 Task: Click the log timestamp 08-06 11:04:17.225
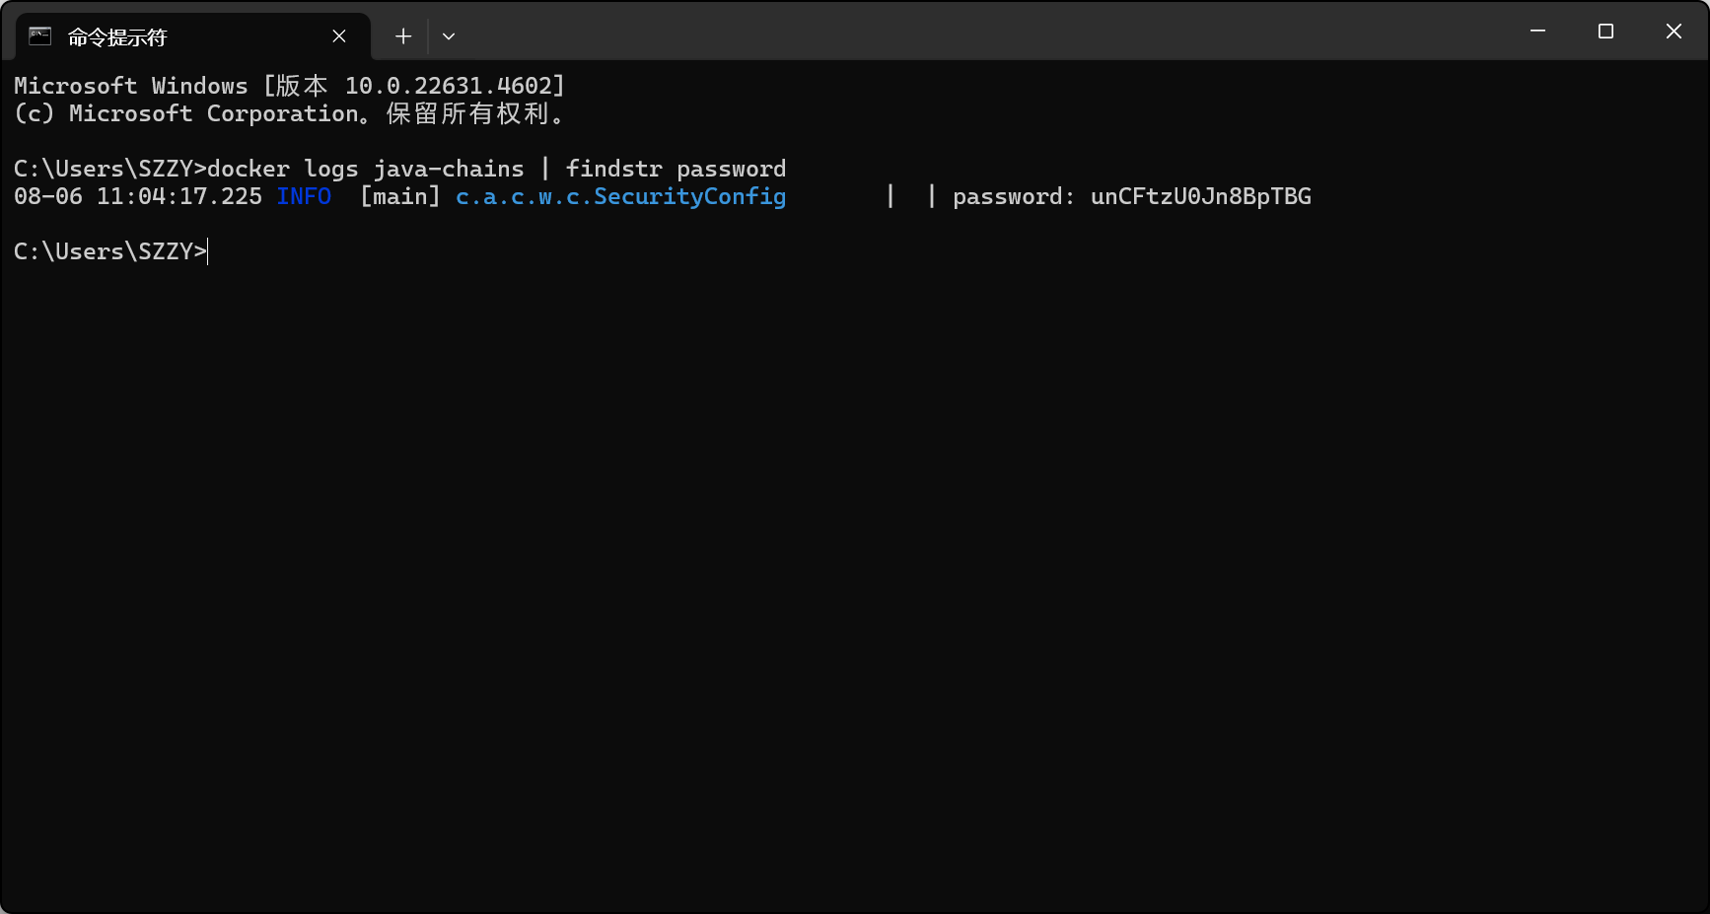click(x=138, y=196)
